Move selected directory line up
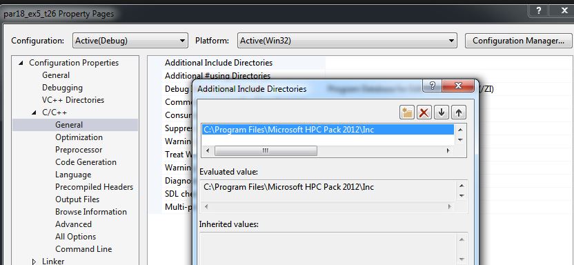Image resolution: width=574 pixels, height=265 pixels. tap(458, 112)
